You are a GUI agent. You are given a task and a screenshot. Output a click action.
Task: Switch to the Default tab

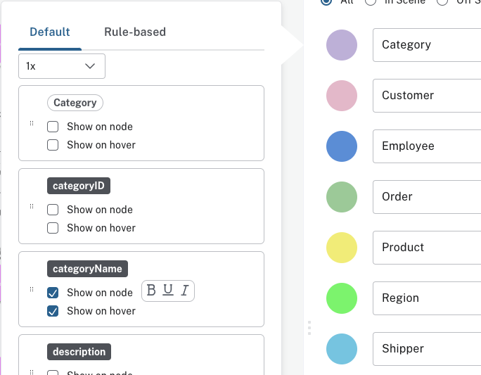click(x=50, y=32)
